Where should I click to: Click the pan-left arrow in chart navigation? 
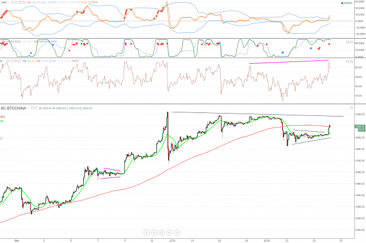(146, 232)
